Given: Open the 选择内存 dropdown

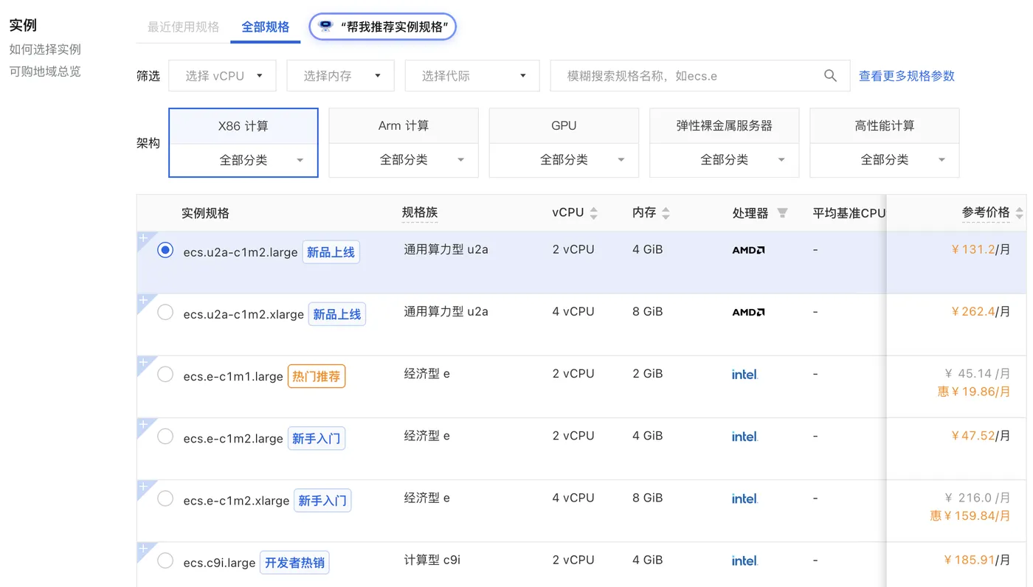Looking at the screenshot, I should tap(340, 75).
